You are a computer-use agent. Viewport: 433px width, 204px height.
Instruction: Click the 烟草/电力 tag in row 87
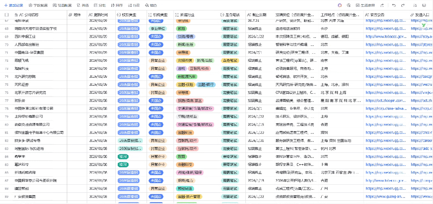(186, 181)
